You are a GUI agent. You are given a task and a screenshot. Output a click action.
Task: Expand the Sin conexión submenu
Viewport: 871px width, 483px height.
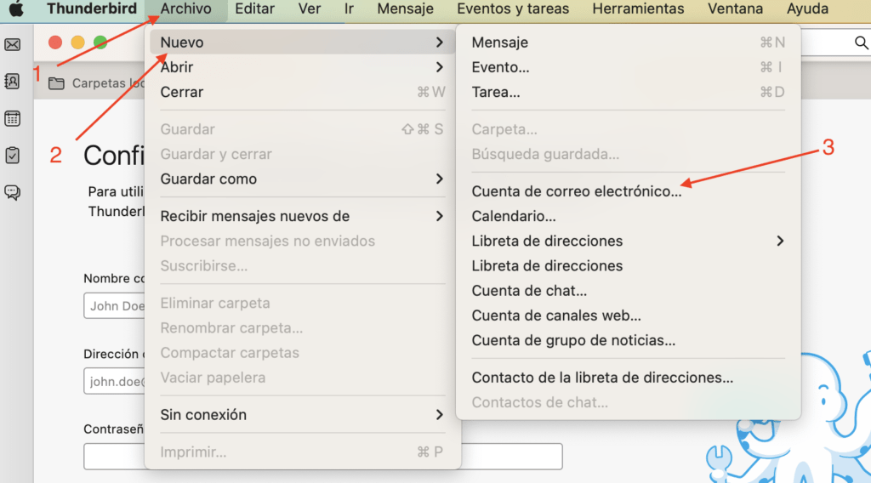[302, 415]
